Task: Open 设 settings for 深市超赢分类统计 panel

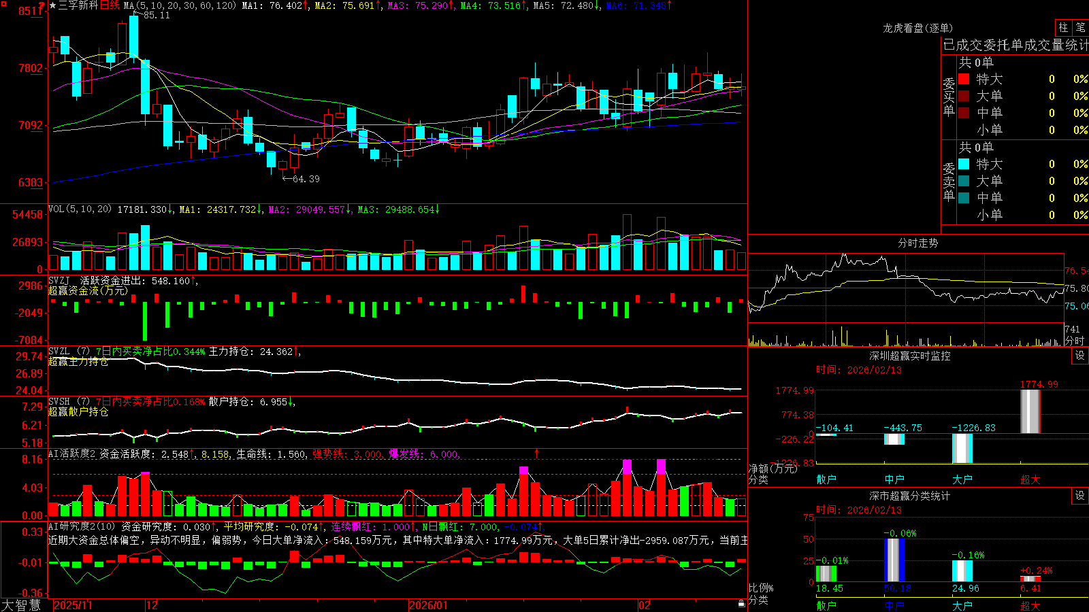Action: [1080, 496]
